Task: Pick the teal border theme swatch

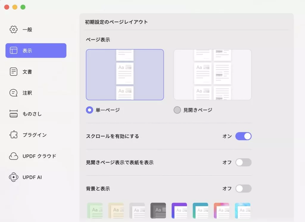Action: [200, 210]
